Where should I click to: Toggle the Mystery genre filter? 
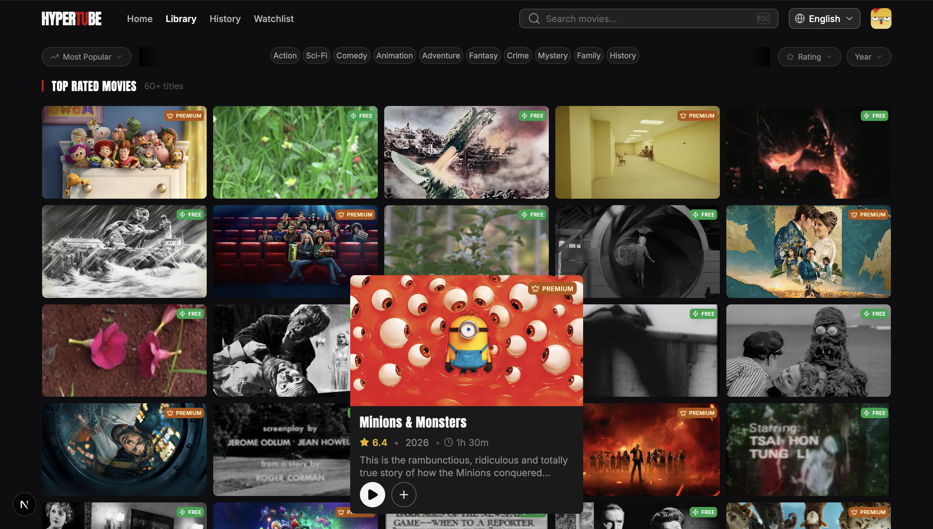pyautogui.click(x=553, y=55)
